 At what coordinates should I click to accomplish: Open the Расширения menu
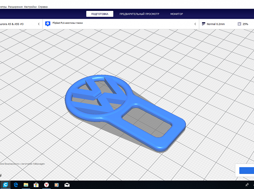[x=15, y=7]
